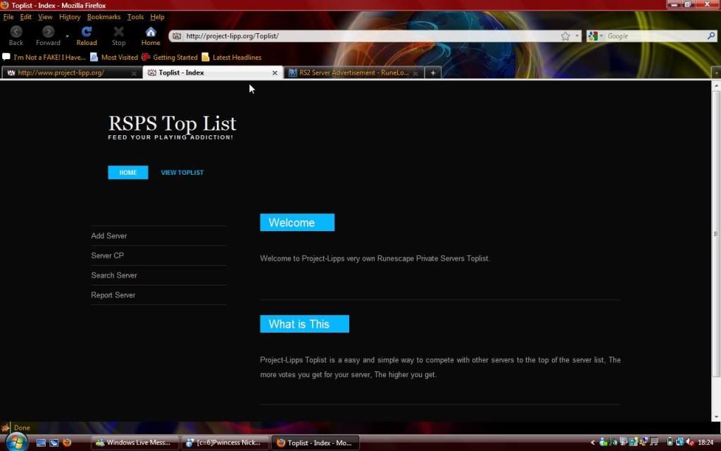The width and height of the screenshot is (721, 451).
Task: Close the RS2 Server Advertisement tab
Action: point(415,73)
